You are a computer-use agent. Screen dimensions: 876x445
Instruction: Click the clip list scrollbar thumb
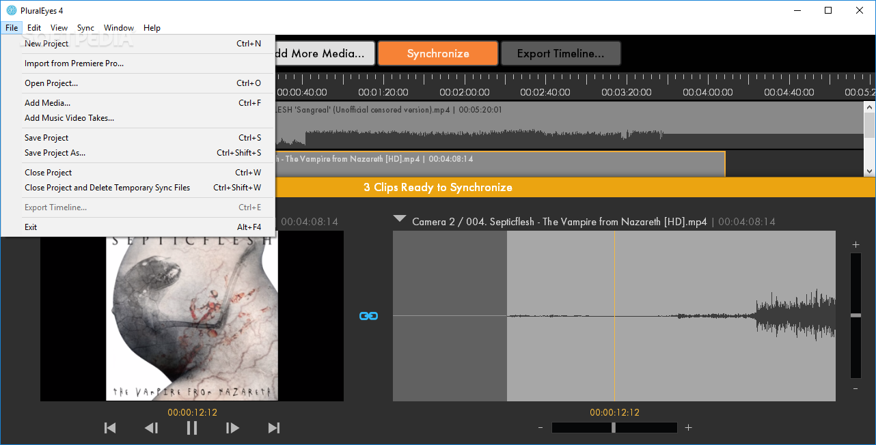pyautogui.click(x=869, y=126)
